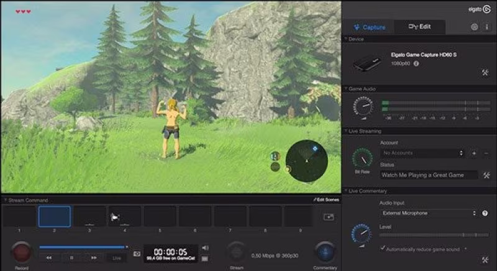
Task: Expand options next to reduce game sound
Action: pyautogui.click(x=465, y=249)
